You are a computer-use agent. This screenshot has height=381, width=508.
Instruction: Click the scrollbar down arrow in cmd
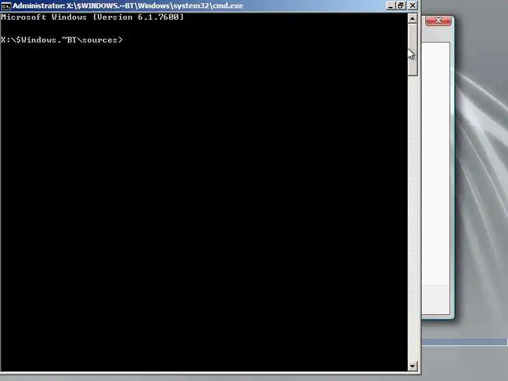(x=412, y=366)
